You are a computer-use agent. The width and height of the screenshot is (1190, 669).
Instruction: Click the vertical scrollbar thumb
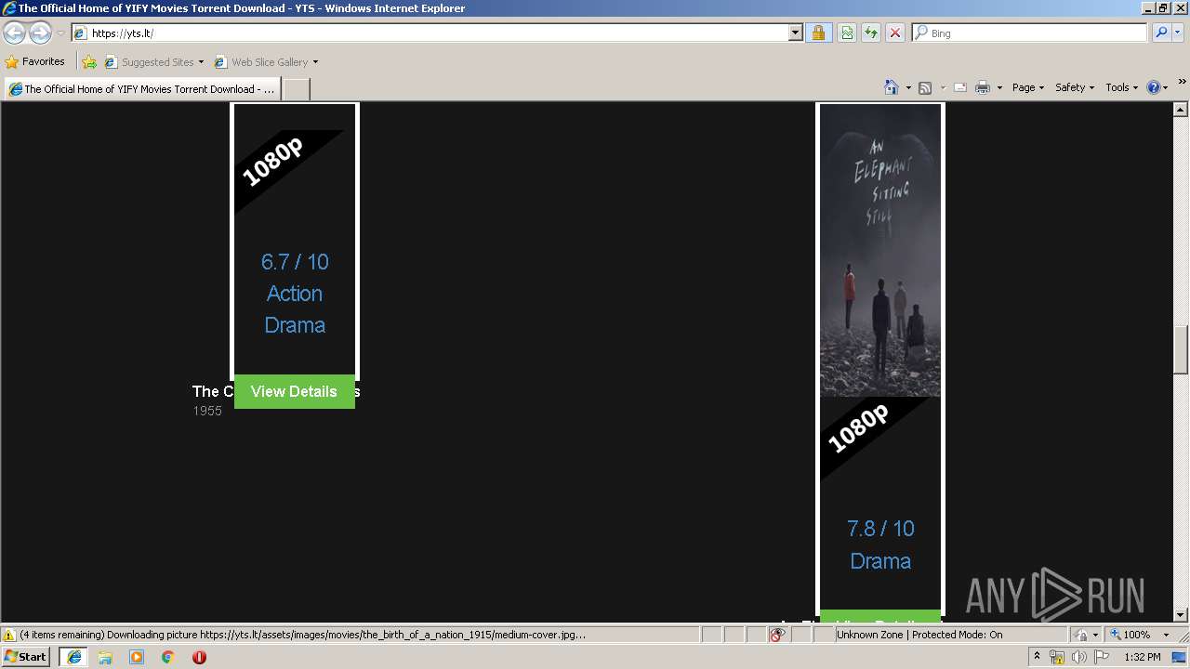pyautogui.click(x=1182, y=348)
